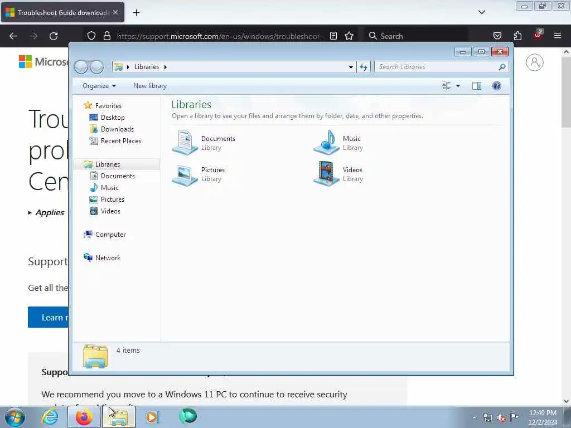Show hidden tray icons arrow
571x428 pixels.
[474, 418]
